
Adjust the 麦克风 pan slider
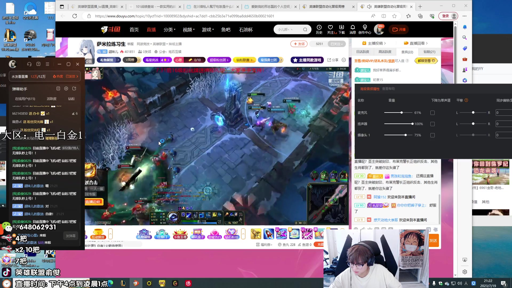pyautogui.click(x=473, y=113)
